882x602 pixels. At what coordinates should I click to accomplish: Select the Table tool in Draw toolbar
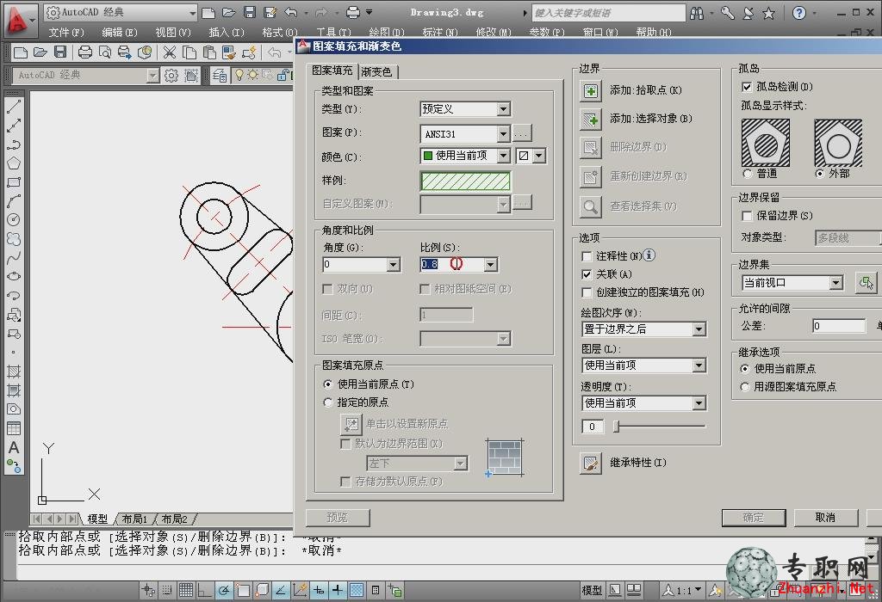click(14, 428)
